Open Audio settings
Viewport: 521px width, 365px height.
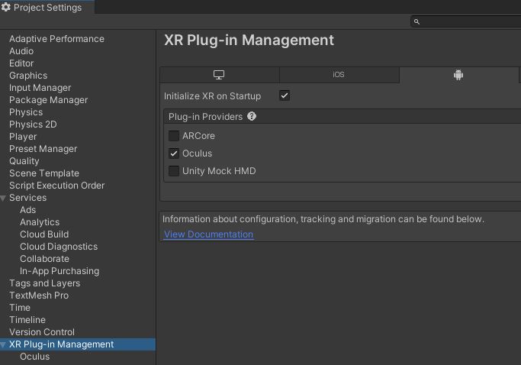[21, 51]
